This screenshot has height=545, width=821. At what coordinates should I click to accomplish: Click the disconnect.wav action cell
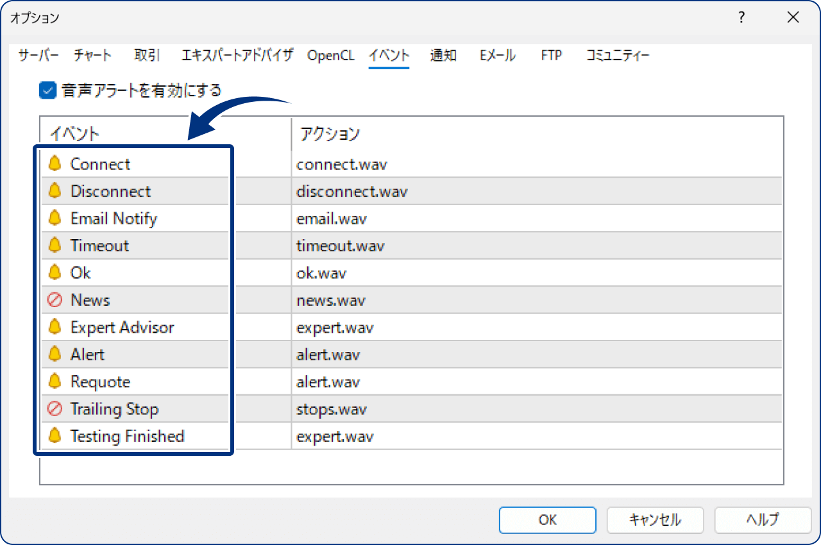[537, 191]
